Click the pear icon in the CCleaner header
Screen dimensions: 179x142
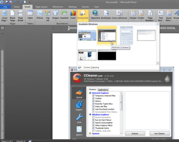coord(167,79)
